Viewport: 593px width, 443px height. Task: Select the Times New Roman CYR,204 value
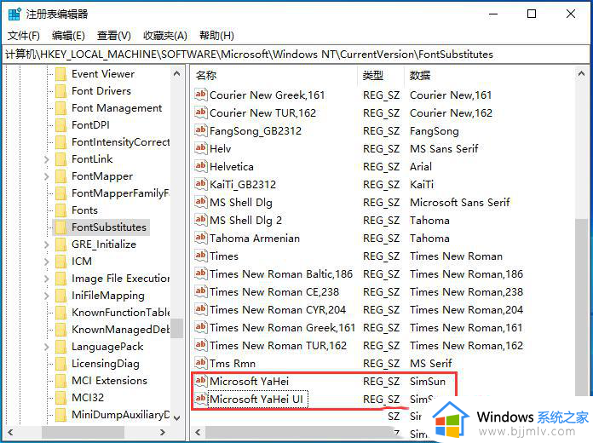coord(278,310)
